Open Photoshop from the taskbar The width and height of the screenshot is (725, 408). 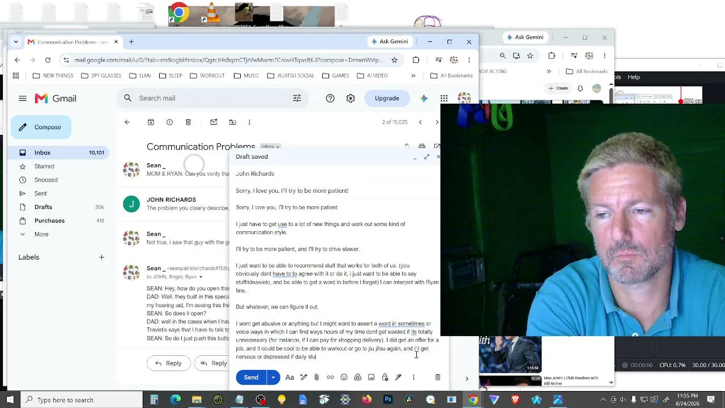(x=387, y=399)
